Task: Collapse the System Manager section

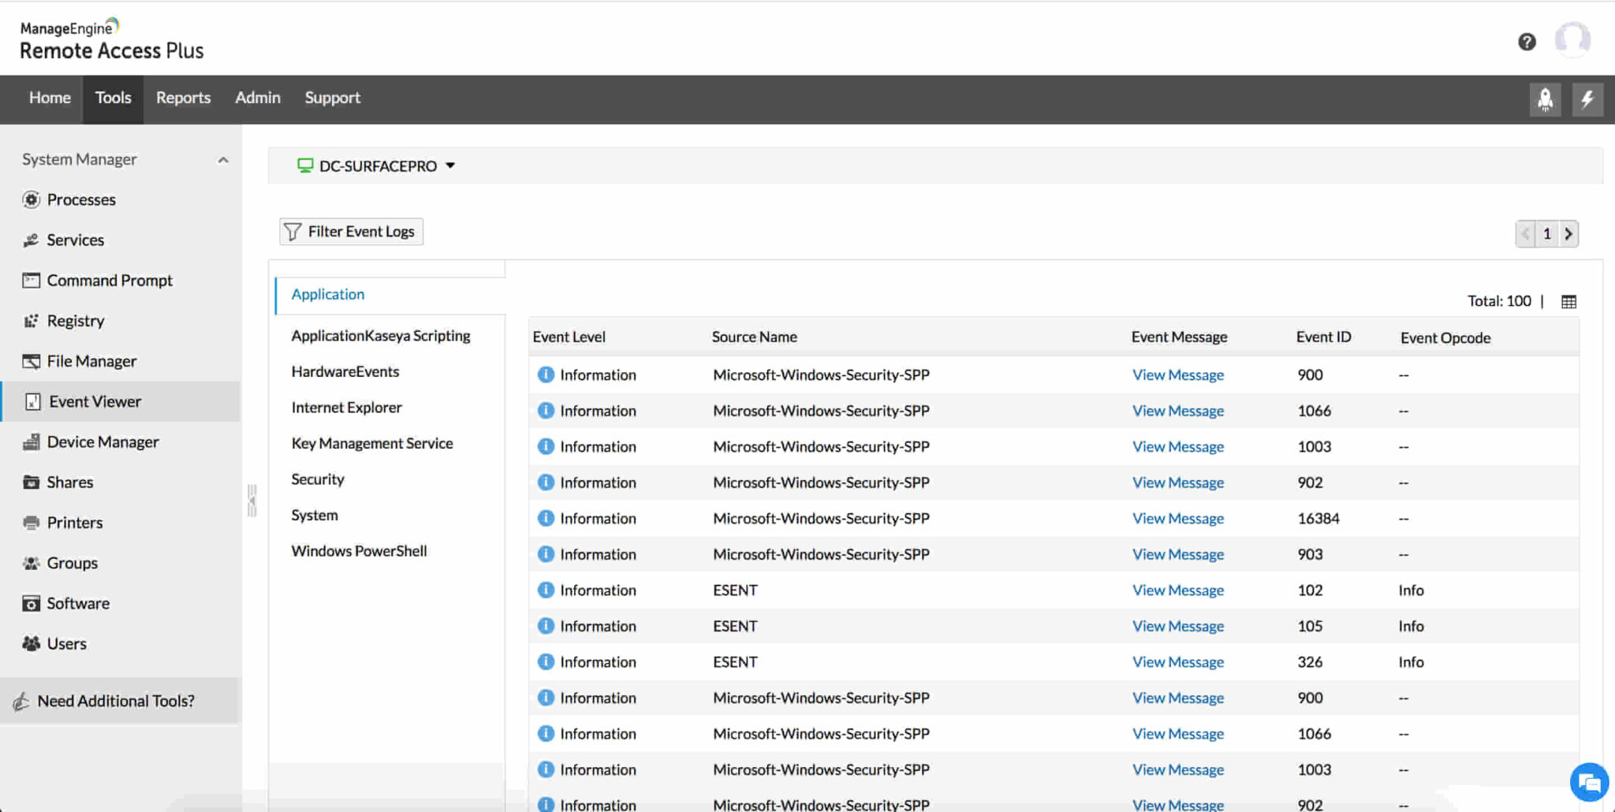Action: coord(223,160)
